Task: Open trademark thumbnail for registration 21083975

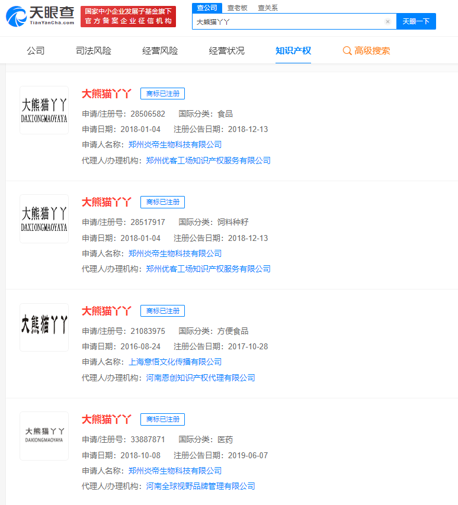Action: [44, 327]
